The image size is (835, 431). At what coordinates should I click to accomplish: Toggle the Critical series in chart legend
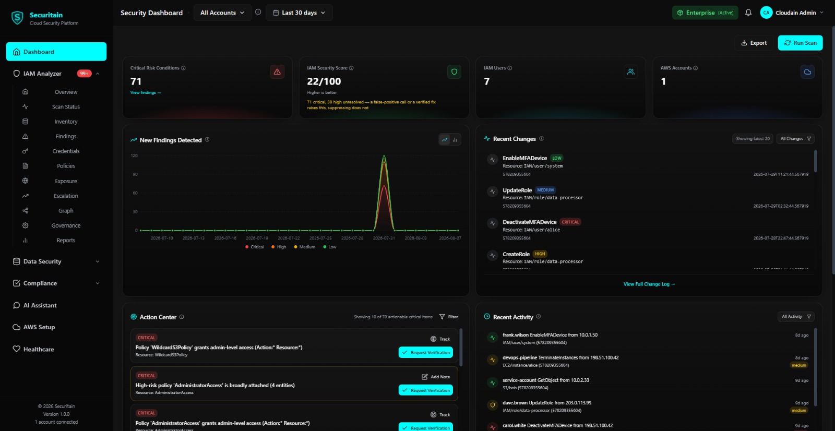(x=255, y=247)
